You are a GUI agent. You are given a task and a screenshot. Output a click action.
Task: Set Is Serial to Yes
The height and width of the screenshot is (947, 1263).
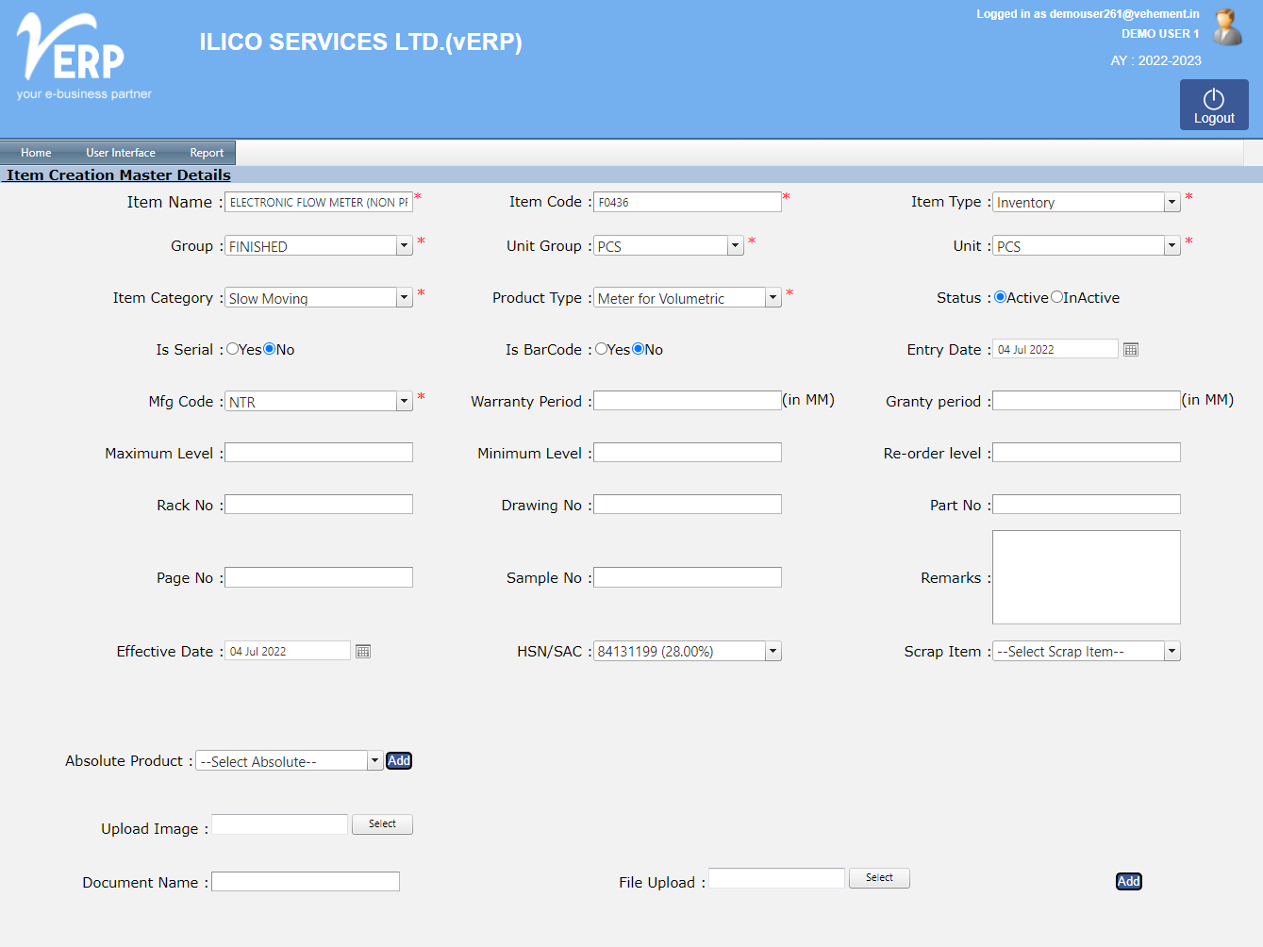[x=232, y=349]
